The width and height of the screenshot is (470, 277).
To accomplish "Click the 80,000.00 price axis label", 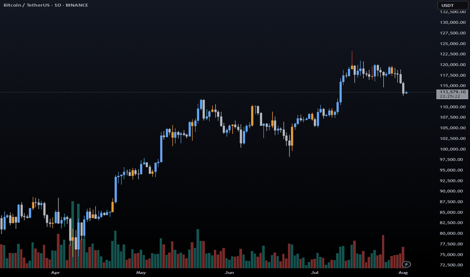I will [453, 233].
